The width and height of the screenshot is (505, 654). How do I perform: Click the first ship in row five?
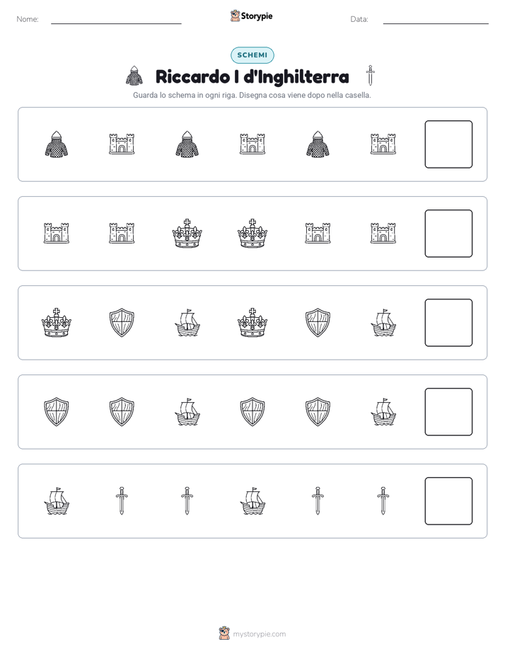[x=57, y=501]
